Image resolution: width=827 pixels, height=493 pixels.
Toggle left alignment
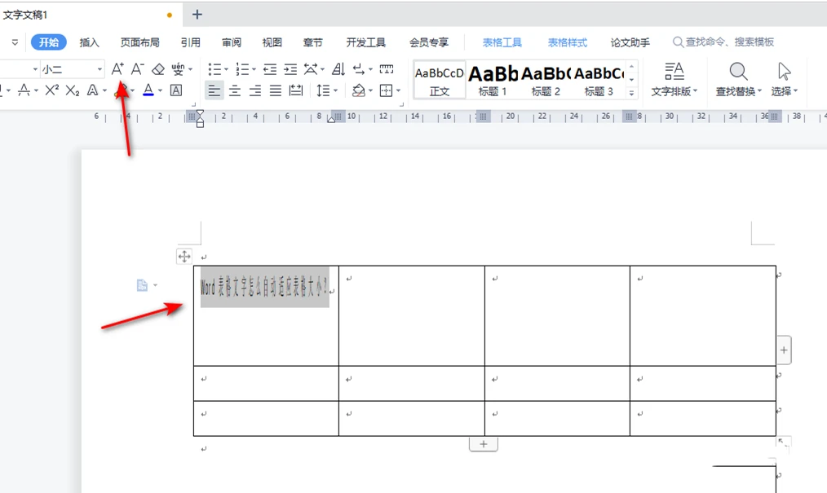click(214, 90)
